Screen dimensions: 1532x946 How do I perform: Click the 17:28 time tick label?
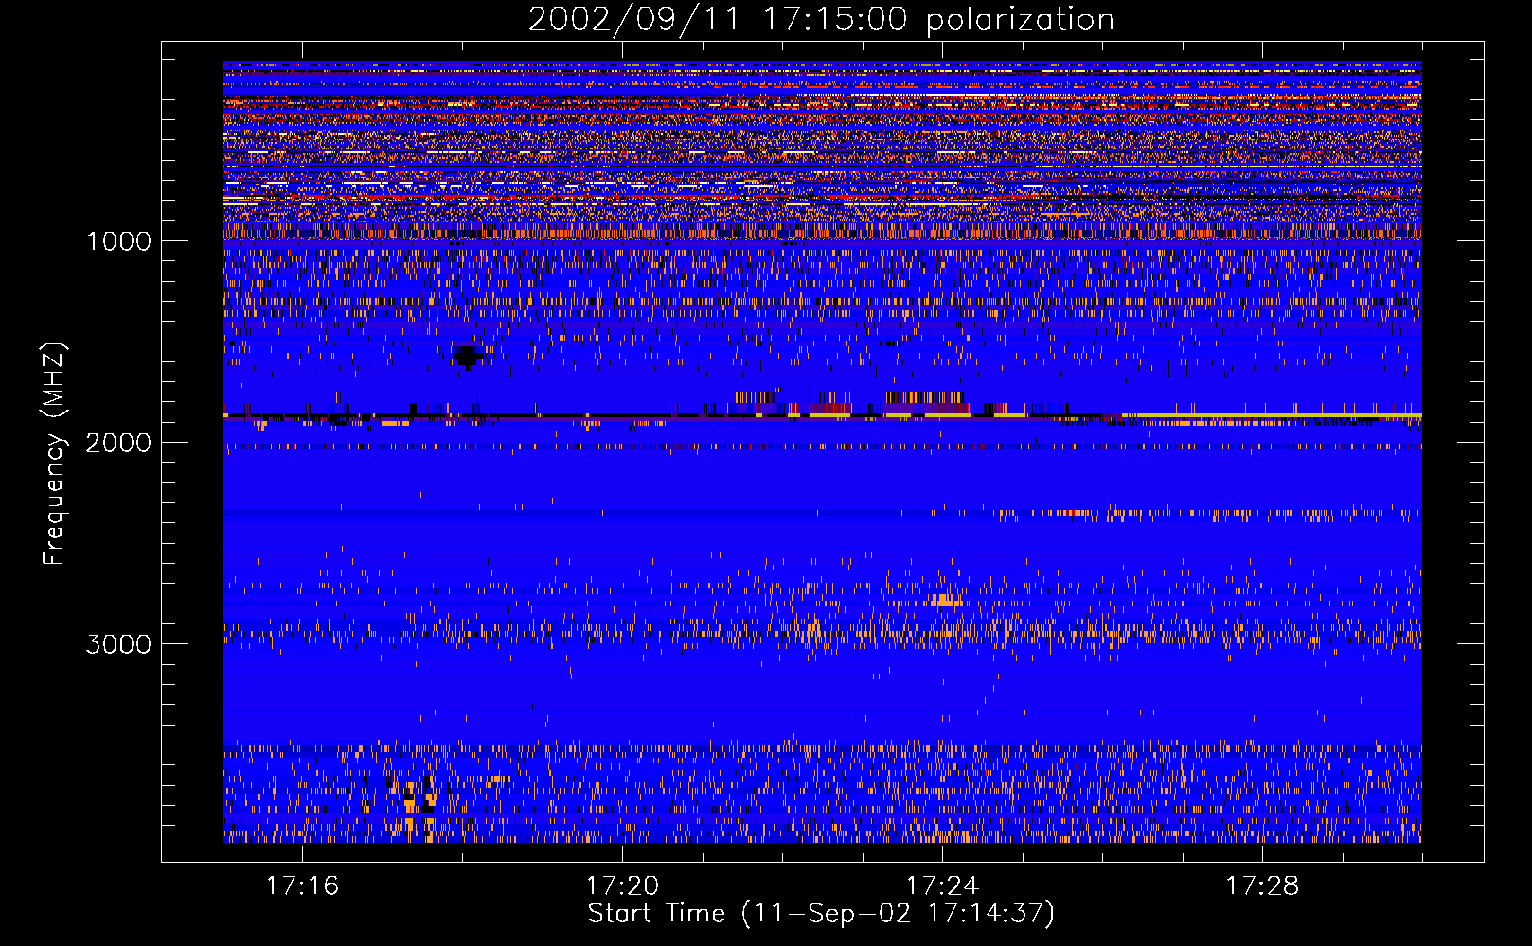(1262, 886)
